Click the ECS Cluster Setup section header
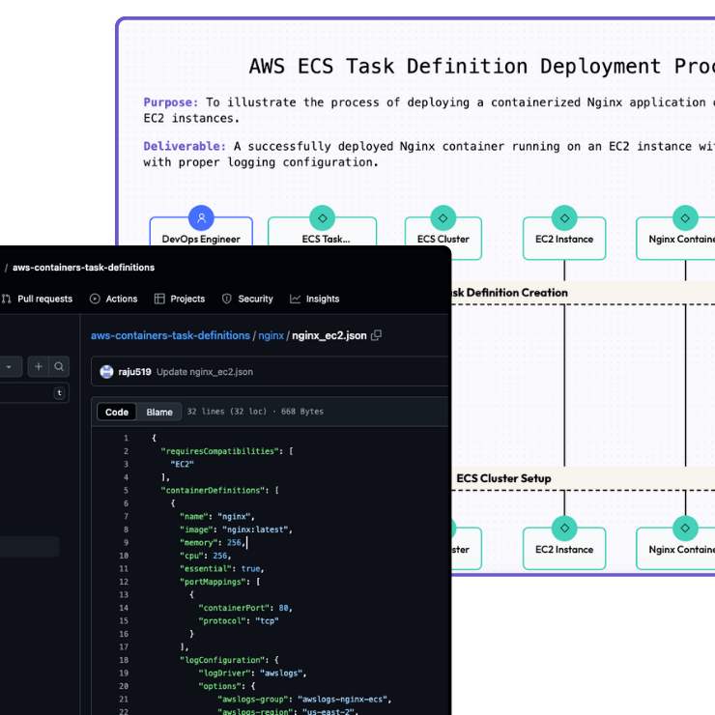The image size is (715, 715). (x=503, y=478)
